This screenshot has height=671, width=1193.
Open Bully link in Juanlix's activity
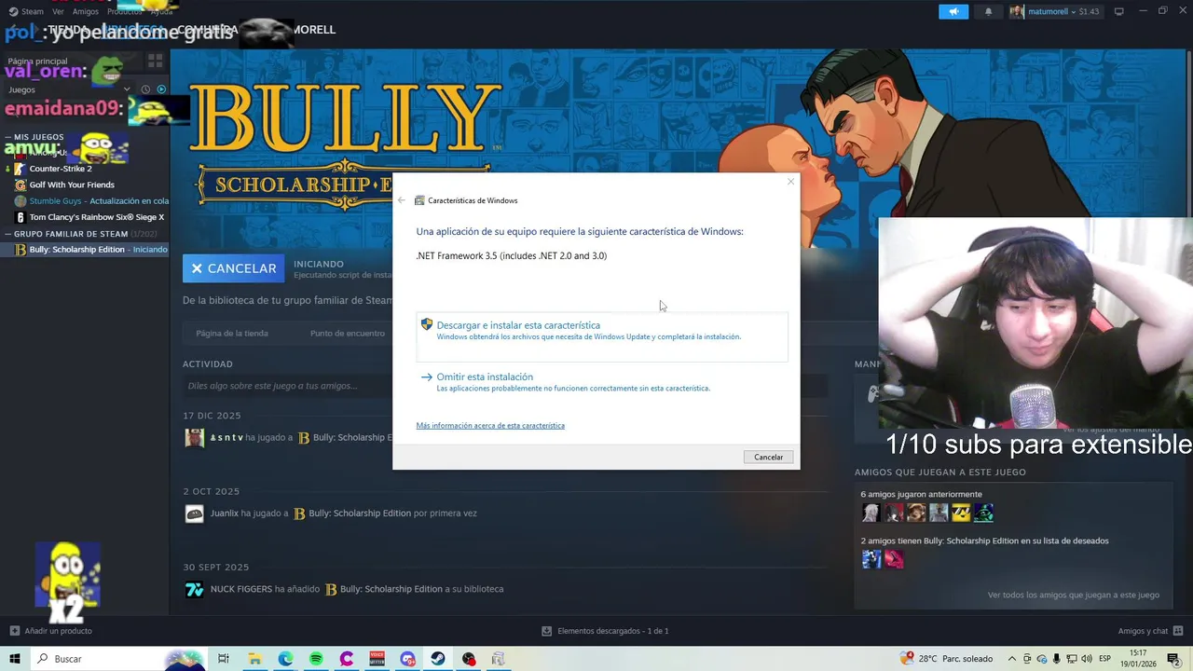359,513
